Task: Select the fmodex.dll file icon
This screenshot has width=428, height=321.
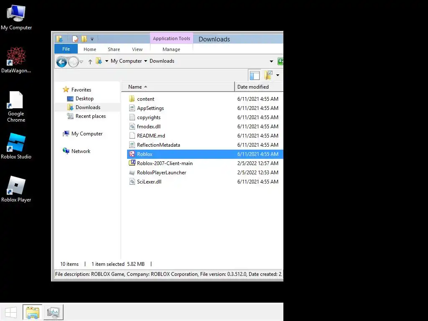Action: click(x=132, y=126)
